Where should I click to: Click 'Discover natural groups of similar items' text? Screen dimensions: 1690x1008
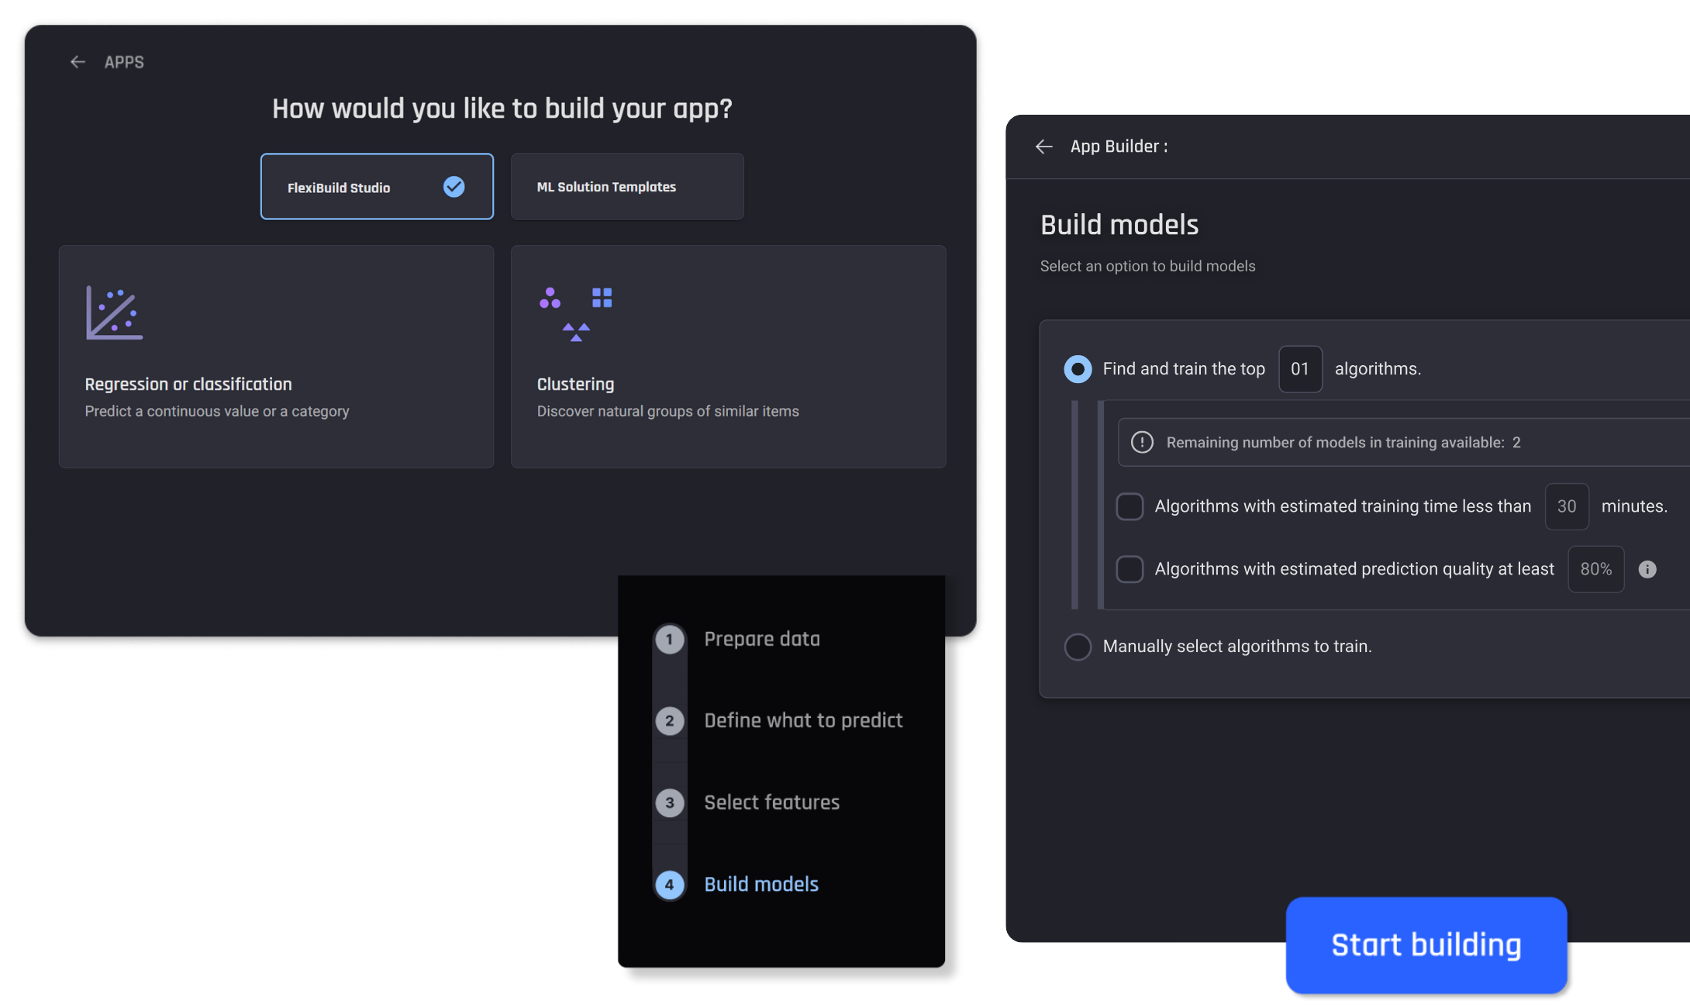pos(667,411)
